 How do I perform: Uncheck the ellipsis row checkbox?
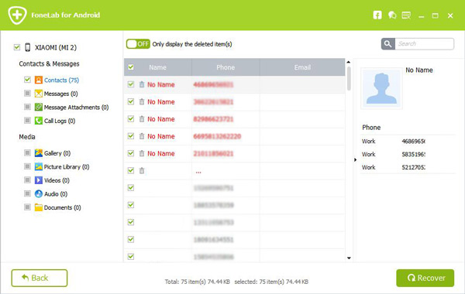coord(131,170)
